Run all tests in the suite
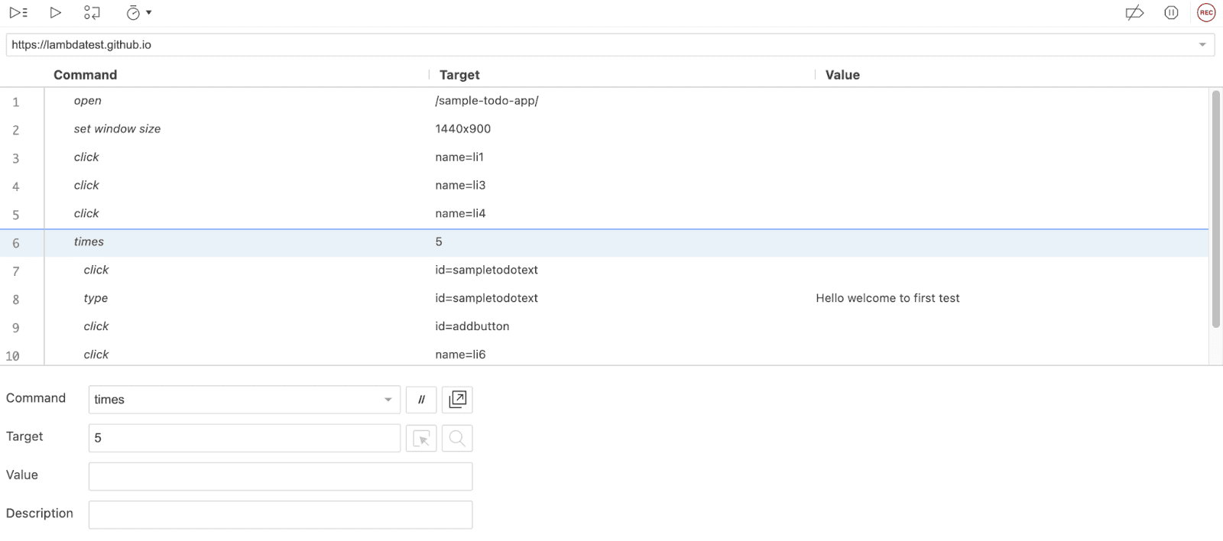Screen dimensions: 1223x541 pos(18,12)
